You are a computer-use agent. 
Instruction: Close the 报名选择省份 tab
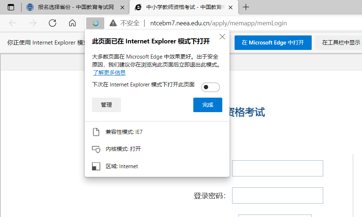coord(123,7)
